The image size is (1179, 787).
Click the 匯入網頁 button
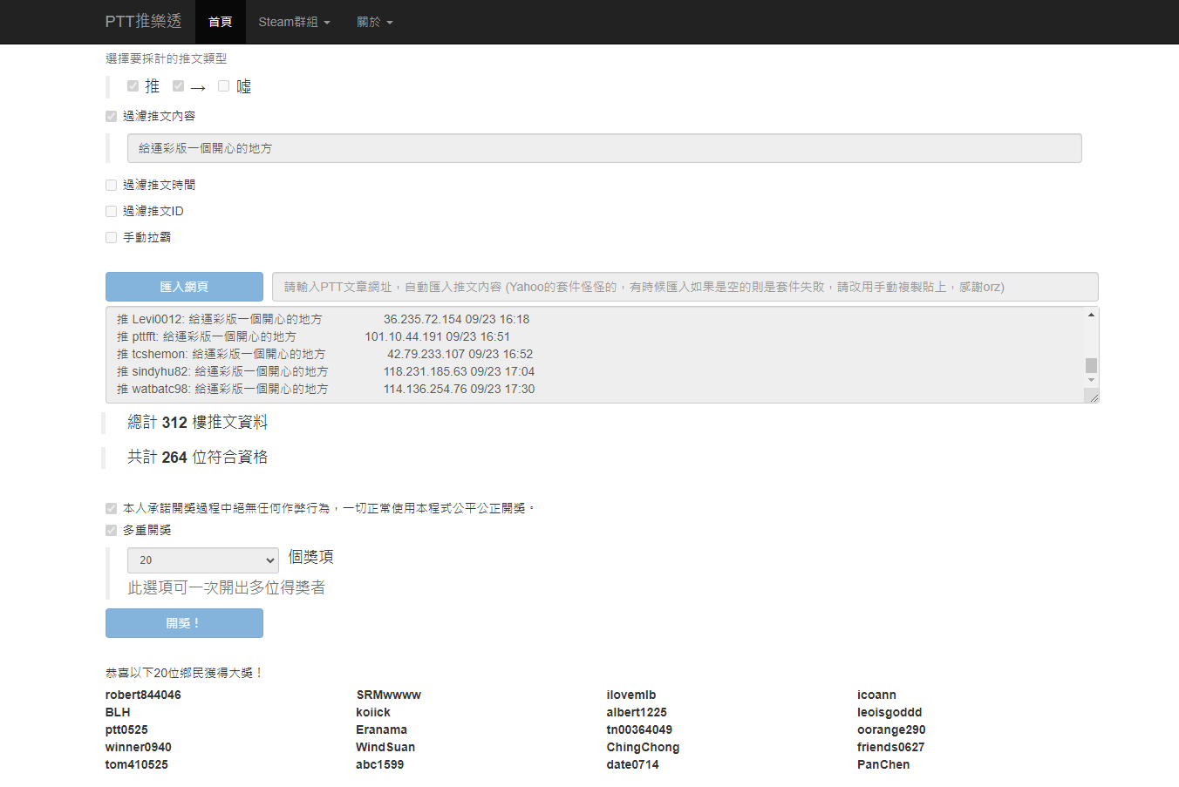[x=184, y=287]
